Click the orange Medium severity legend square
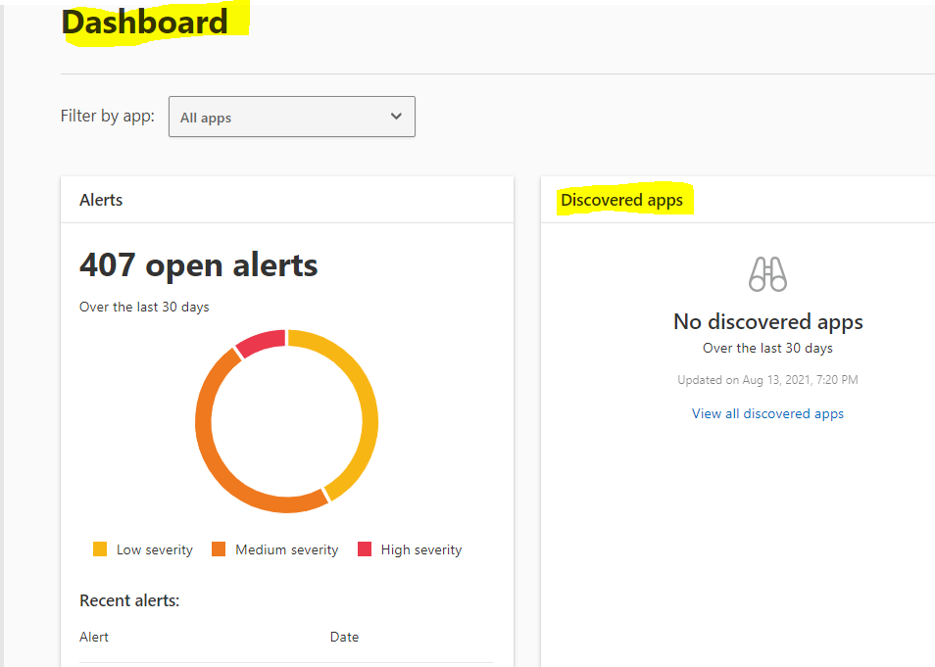Image resolution: width=935 pixels, height=667 pixels. pos(218,549)
